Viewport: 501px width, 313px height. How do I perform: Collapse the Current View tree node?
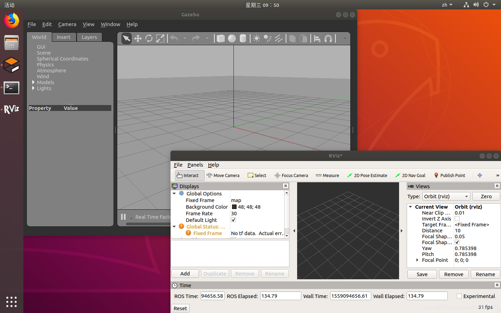(411, 207)
